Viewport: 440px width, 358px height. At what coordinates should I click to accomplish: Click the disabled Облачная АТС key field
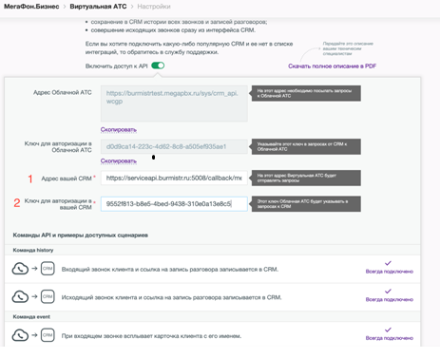pos(174,146)
